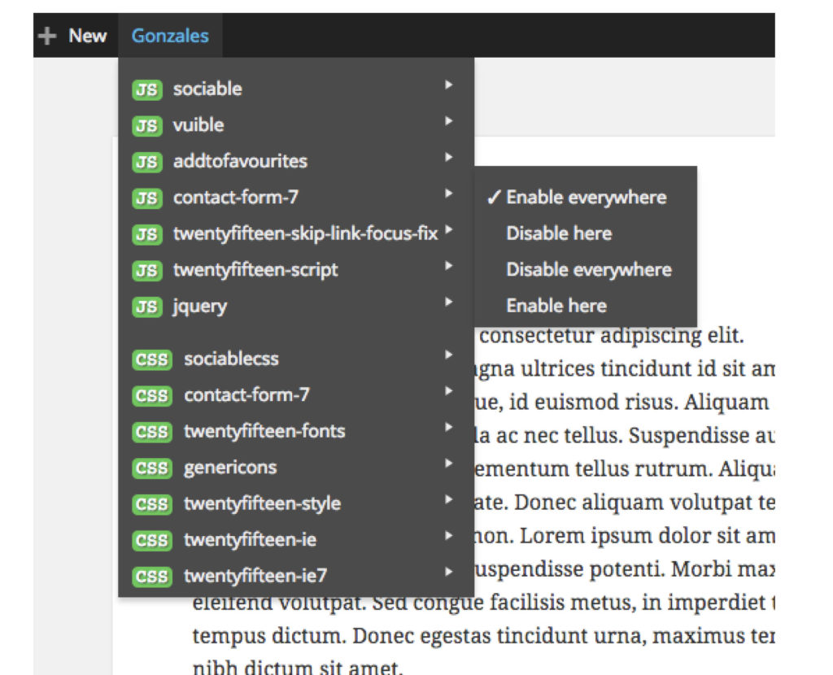
Task: Click the CSS icon for genericons
Action: coord(151,468)
